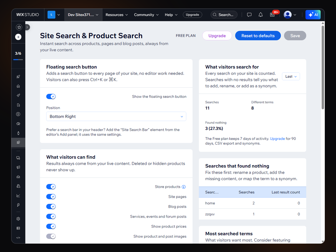The height and width of the screenshot is (252, 336).
Task: Click Reset to defaults button
Action: [258, 36]
